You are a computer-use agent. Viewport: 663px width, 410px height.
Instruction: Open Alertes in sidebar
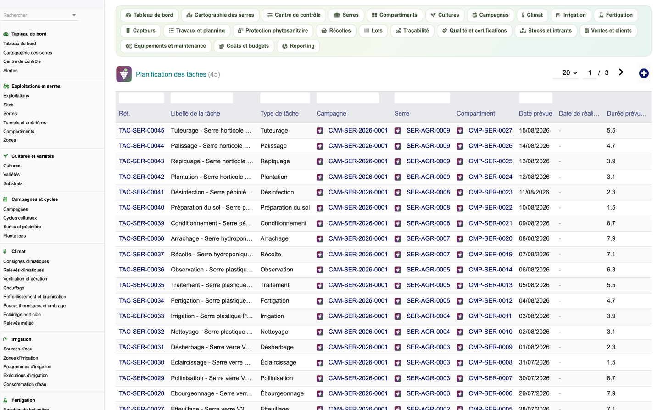point(10,71)
